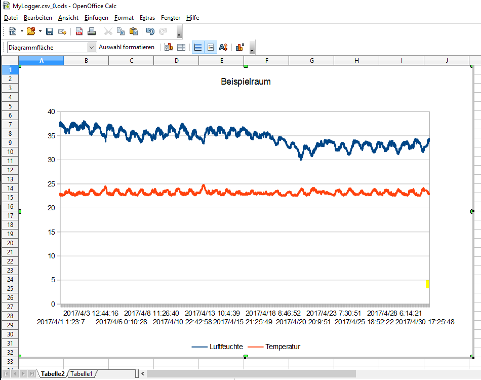The width and height of the screenshot is (481, 380).
Task: Toggle horizontal grid lines on/off
Action: pyautogui.click(x=198, y=47)
